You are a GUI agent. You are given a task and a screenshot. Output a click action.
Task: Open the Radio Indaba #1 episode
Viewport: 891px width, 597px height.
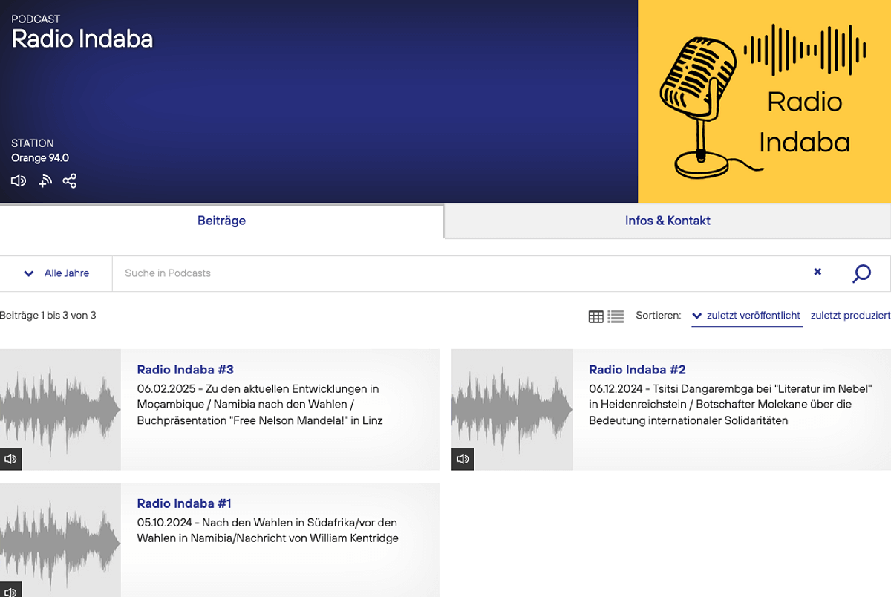point(183,503)
